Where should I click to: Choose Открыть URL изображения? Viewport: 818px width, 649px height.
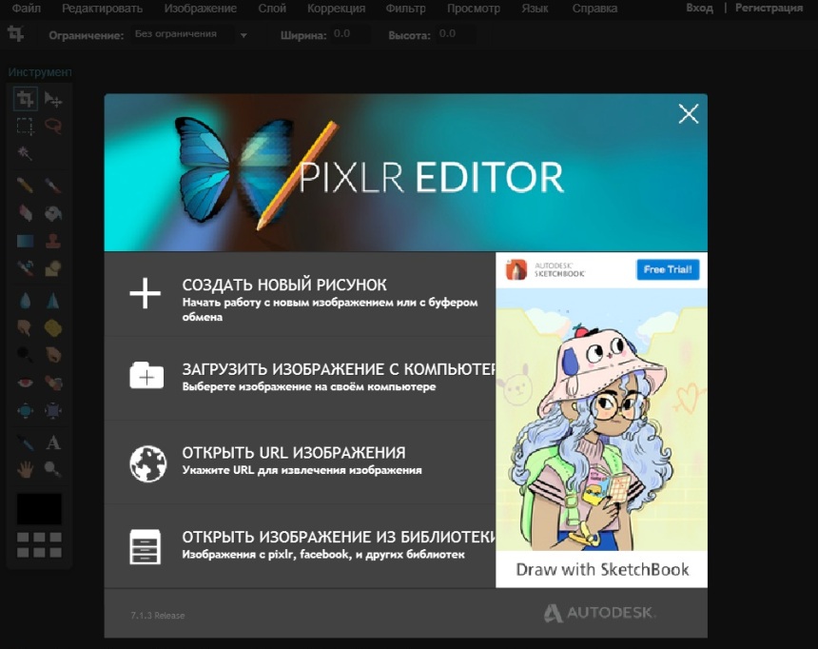tap(300, 462)
